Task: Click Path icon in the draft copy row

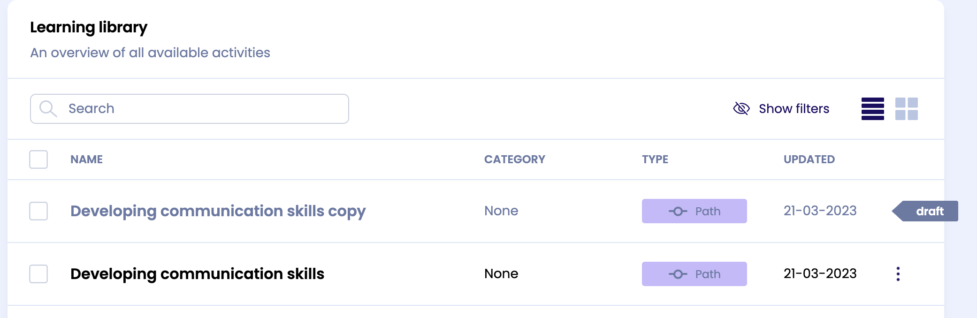Action: (678, 212)
